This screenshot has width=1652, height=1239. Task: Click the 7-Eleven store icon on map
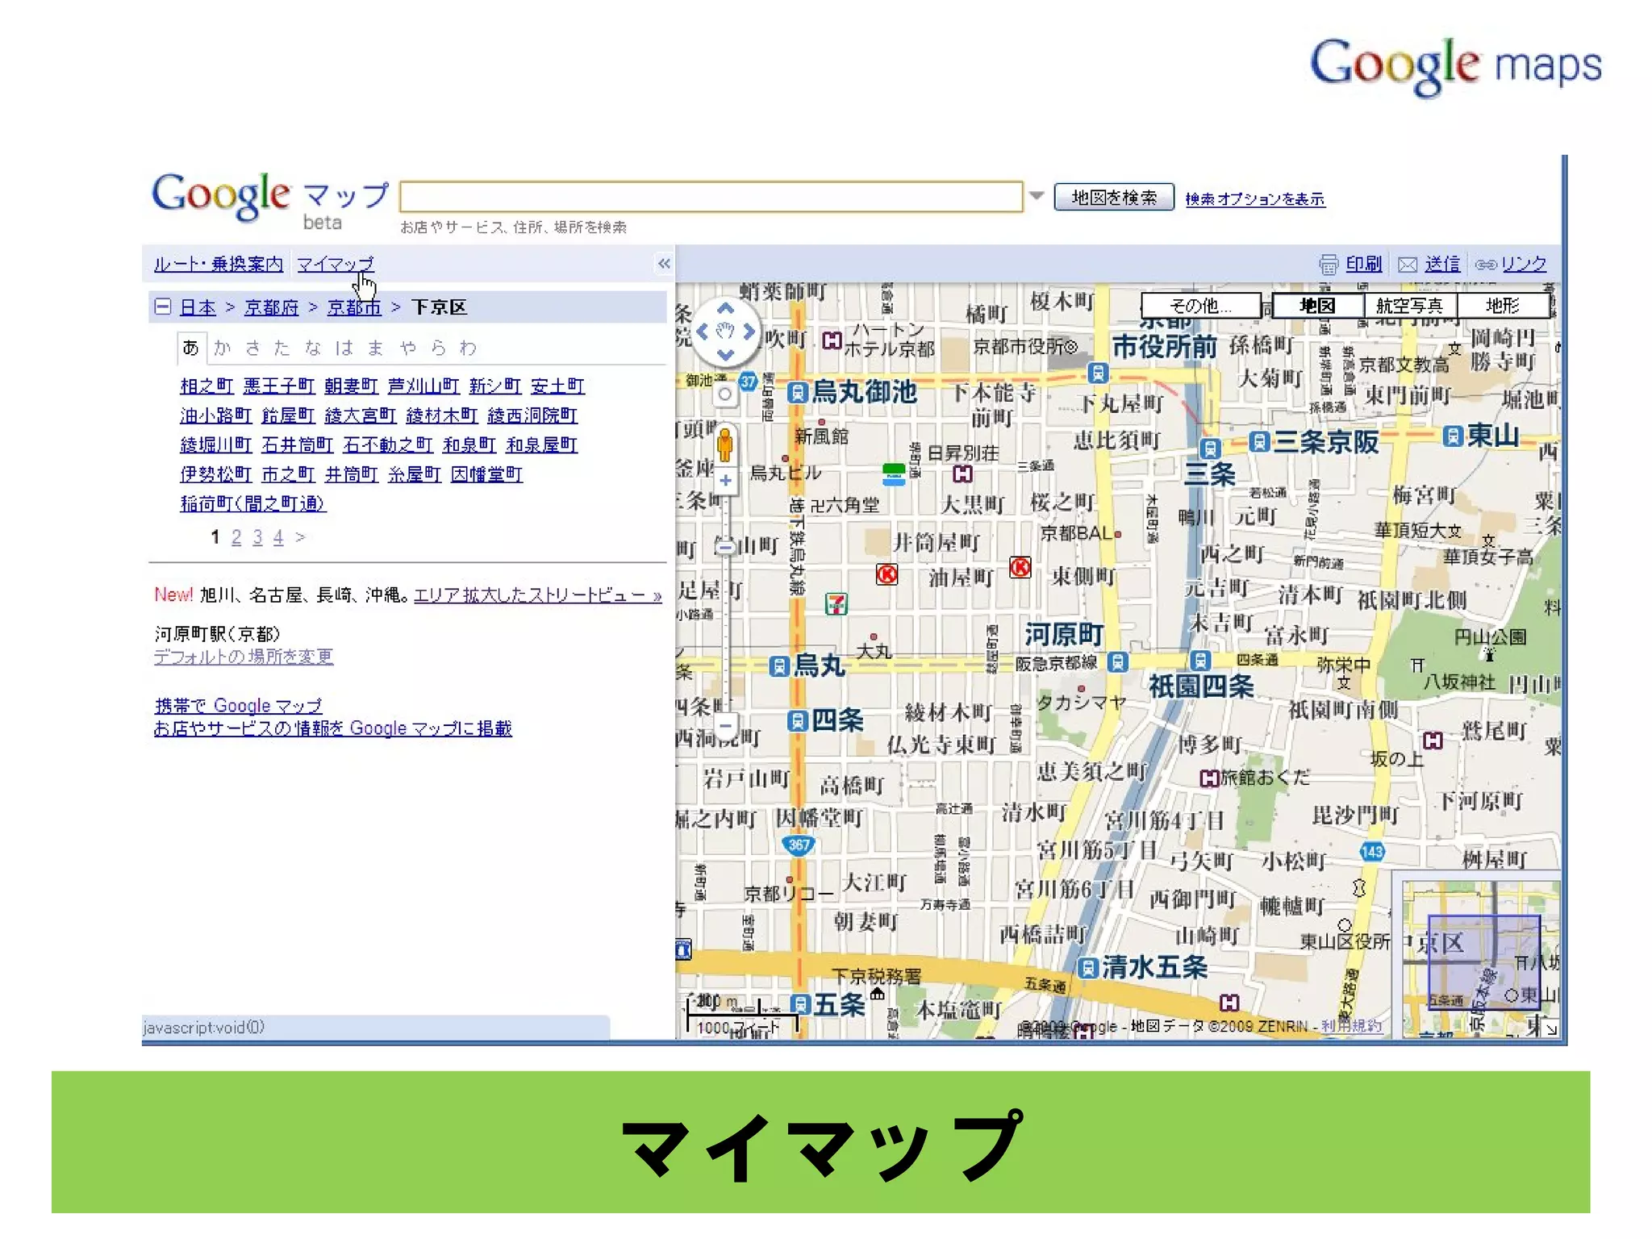tap(836, 603)
